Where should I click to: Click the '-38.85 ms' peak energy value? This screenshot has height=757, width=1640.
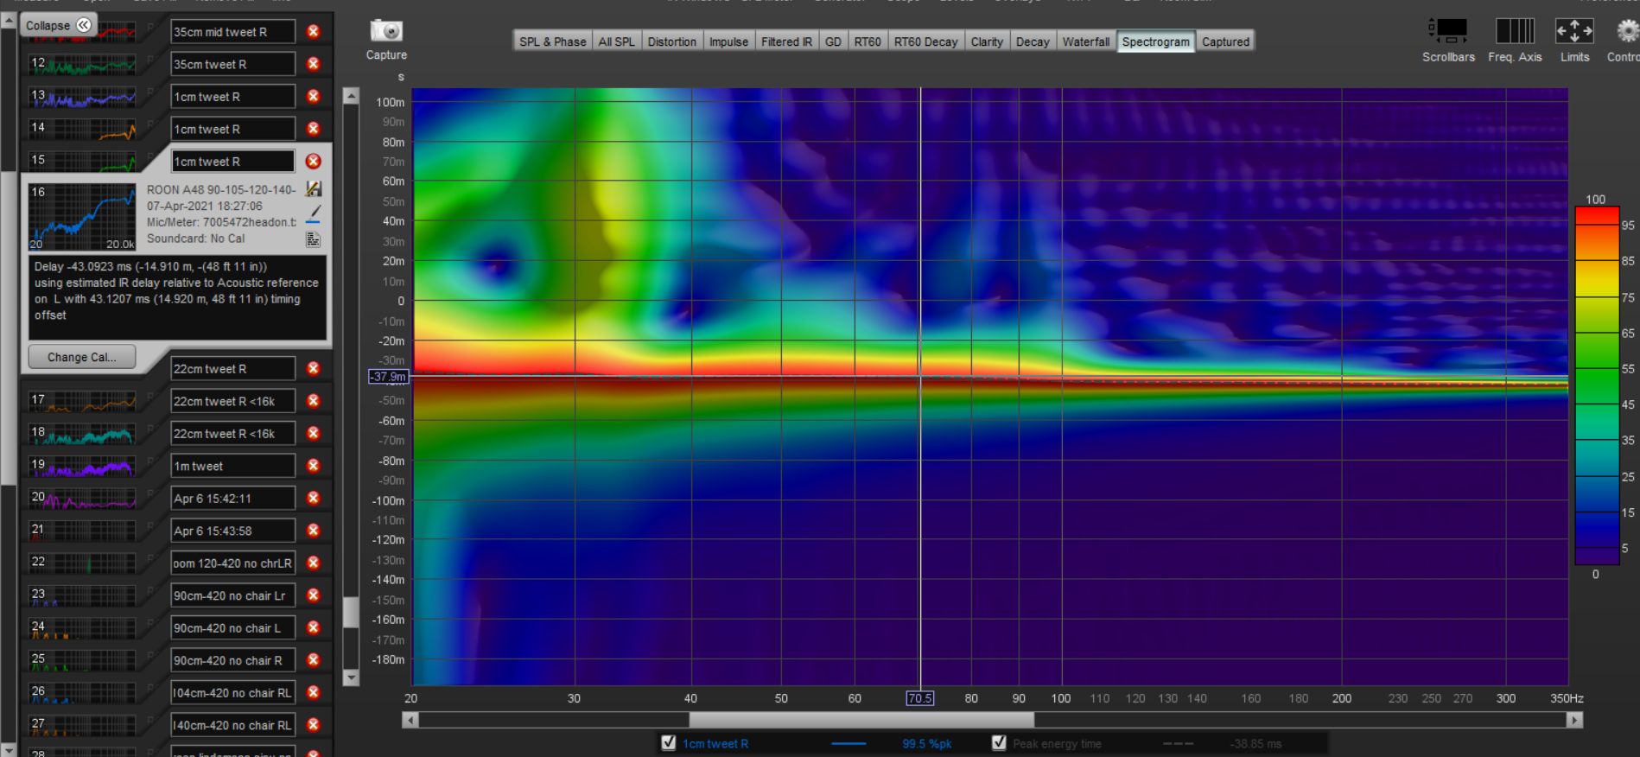[x=1255, y=743]
